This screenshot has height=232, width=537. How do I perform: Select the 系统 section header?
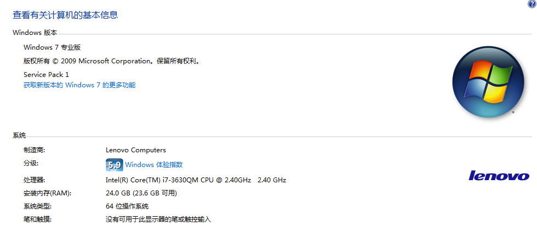tap(19, 135)
